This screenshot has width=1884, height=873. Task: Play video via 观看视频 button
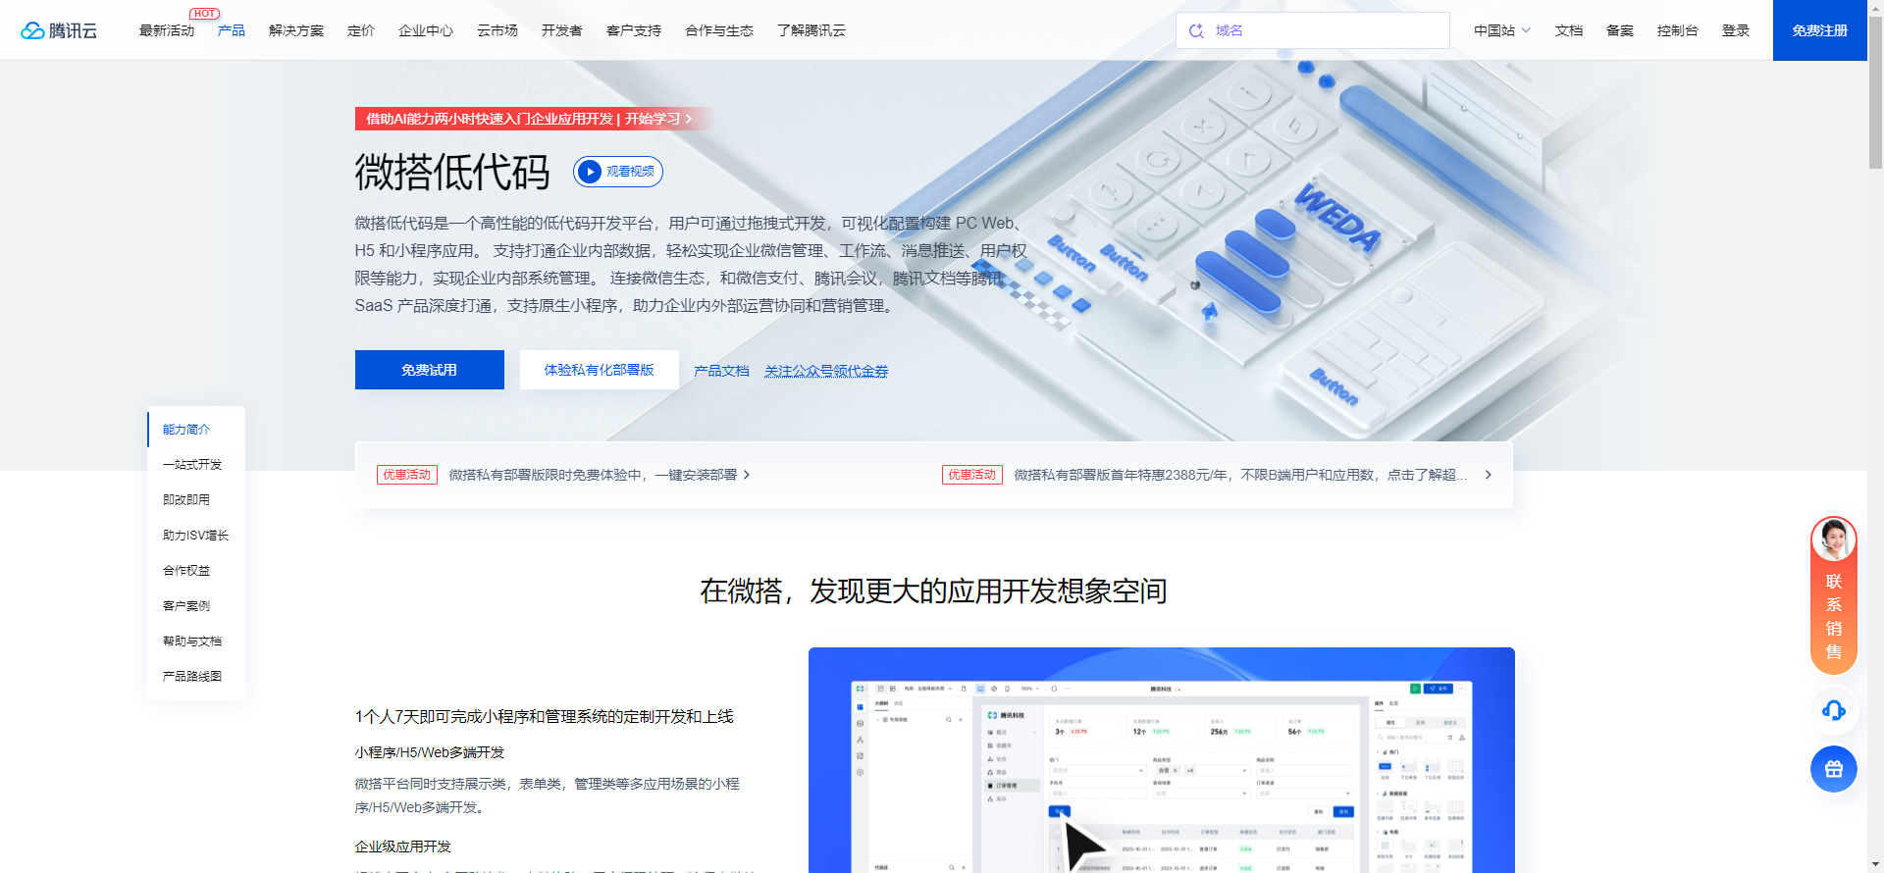click(618, 172)
